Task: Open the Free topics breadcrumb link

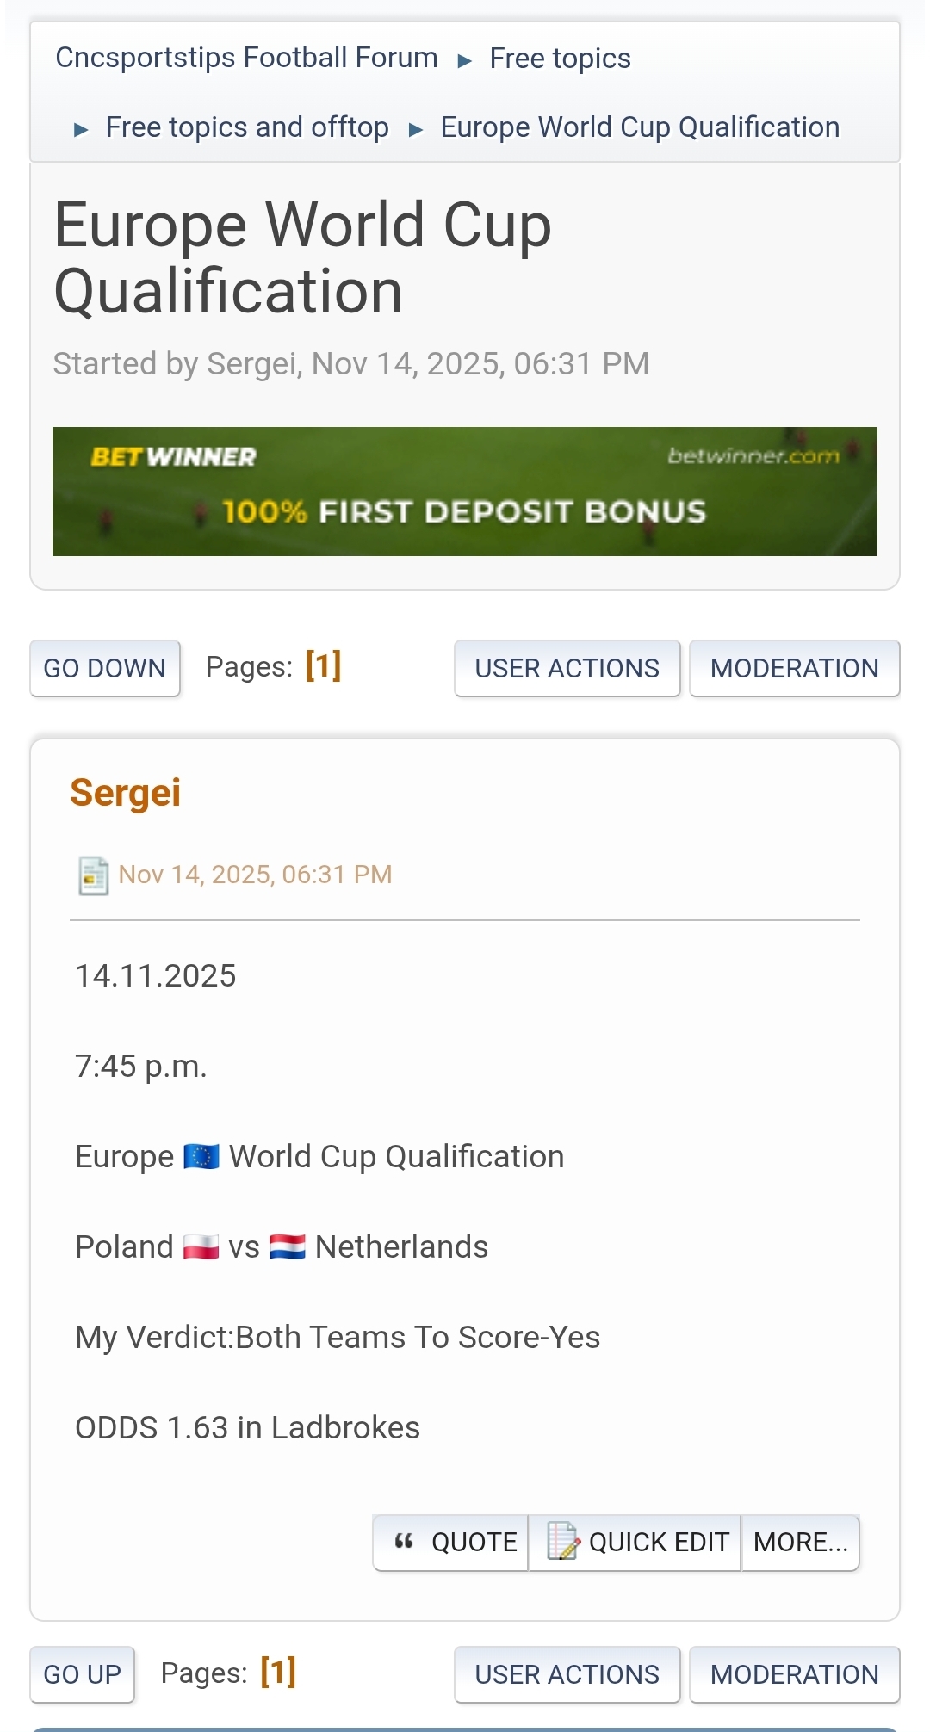Action: (560, 59)
